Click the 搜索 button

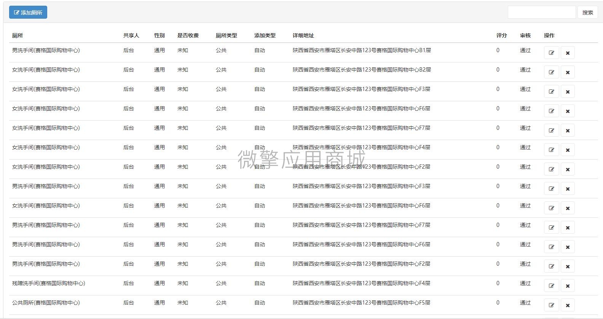click(x=587, y=12)
